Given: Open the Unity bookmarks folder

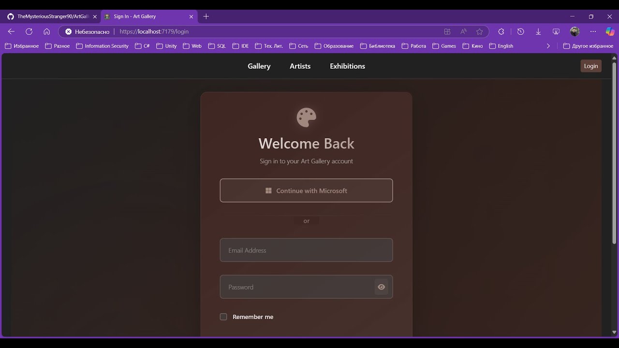Looking at the screenshot, I should pyautogui.click(x=166, y=46).
